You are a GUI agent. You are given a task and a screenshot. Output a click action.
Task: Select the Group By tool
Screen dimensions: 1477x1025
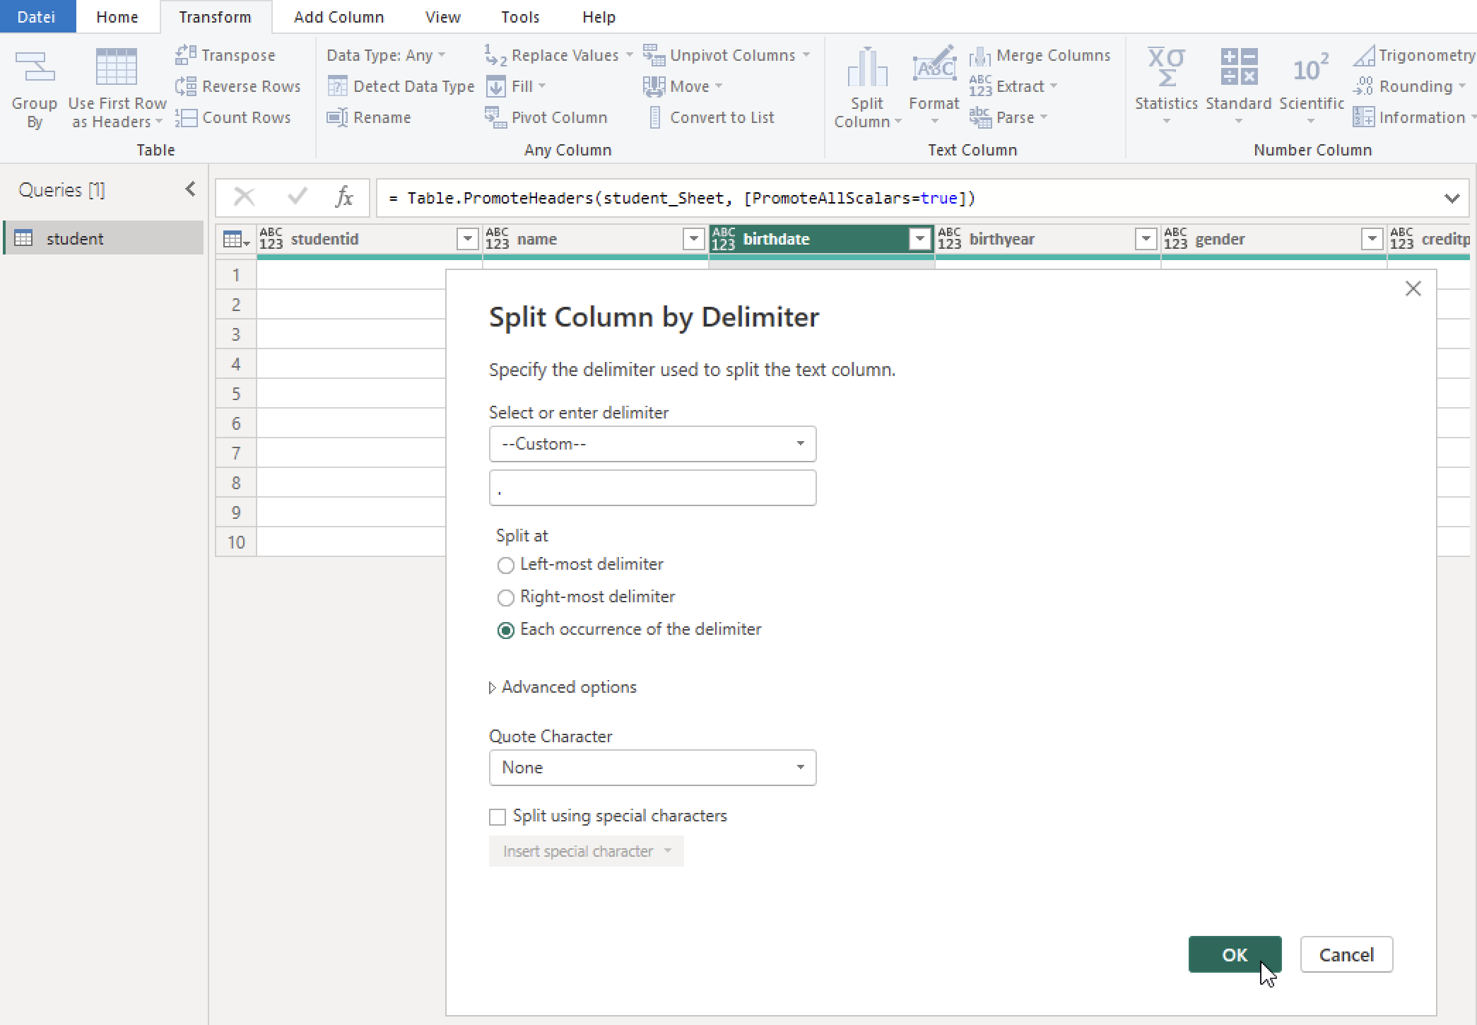34,86
